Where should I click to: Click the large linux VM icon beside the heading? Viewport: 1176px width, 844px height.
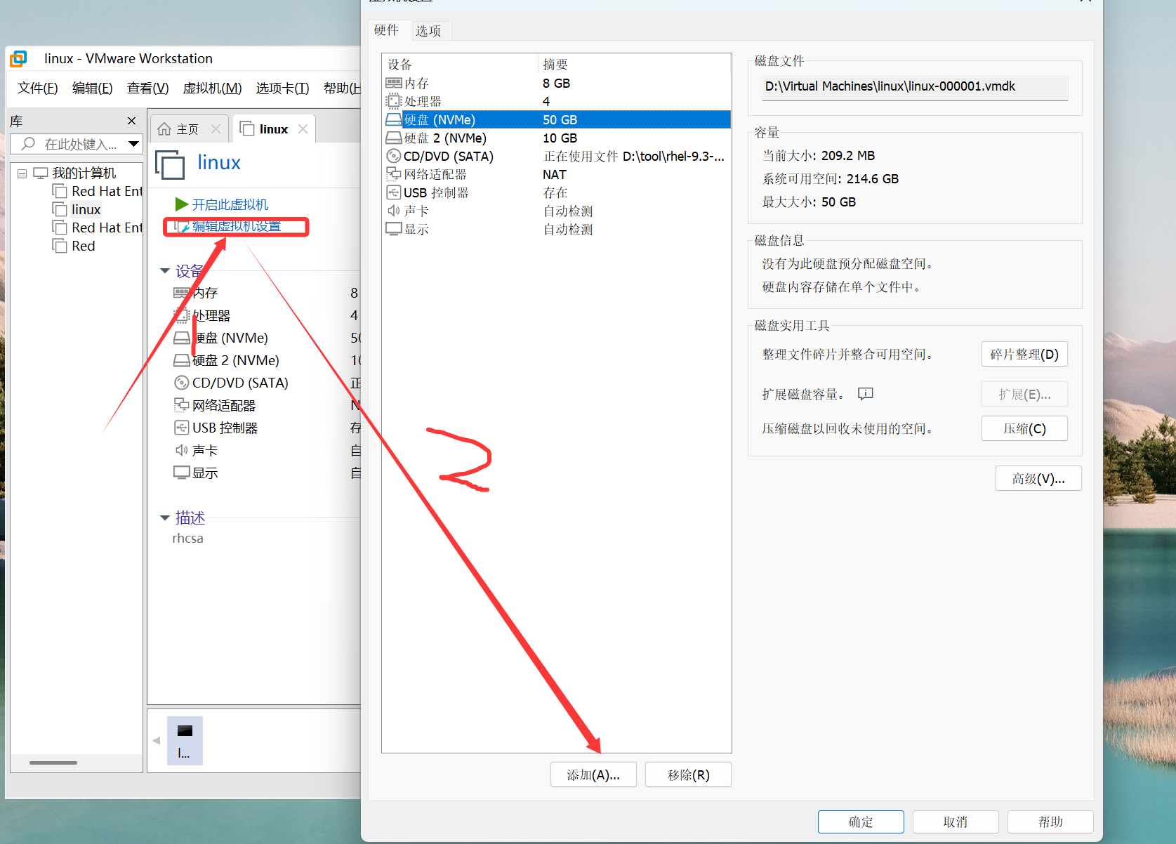tap(170, 165)
